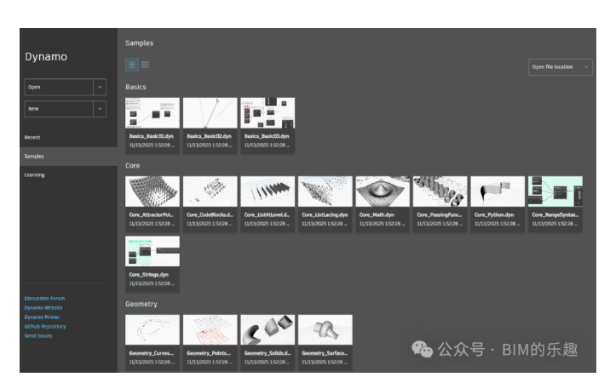
Task: Open Basics_Basic01.dyn sample thumbnail
Action: pyautogui.click(x=152, y=113)
